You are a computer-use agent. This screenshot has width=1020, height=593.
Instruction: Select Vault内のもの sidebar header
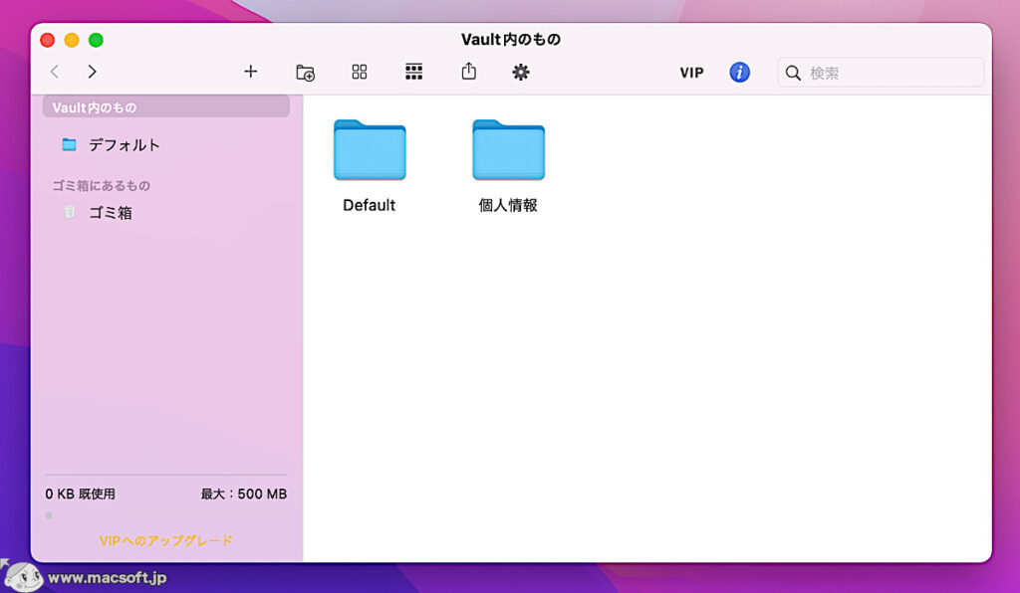[x=166, y=107]
